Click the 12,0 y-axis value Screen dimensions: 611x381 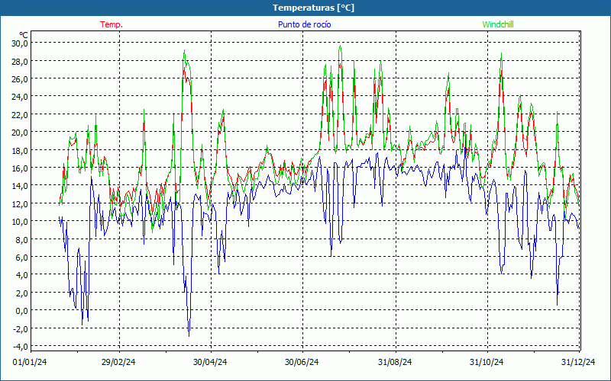(20, 203)
